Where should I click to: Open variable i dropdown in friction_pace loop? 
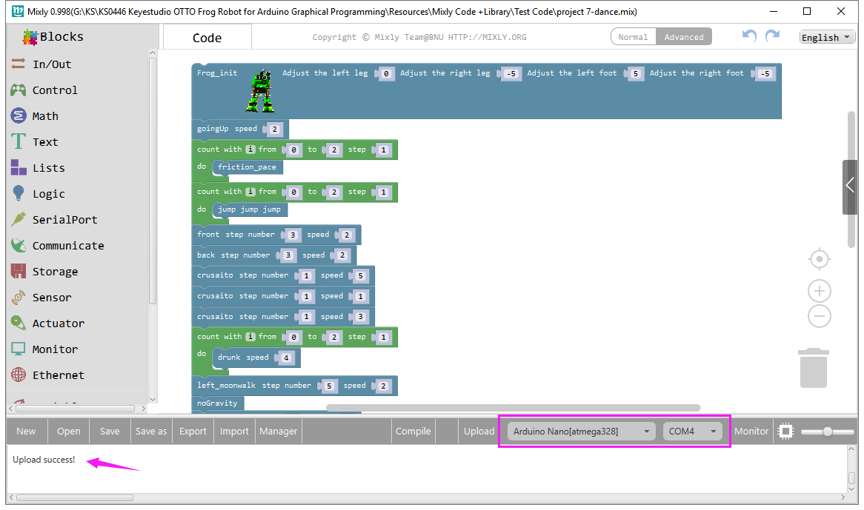[250, 149]
